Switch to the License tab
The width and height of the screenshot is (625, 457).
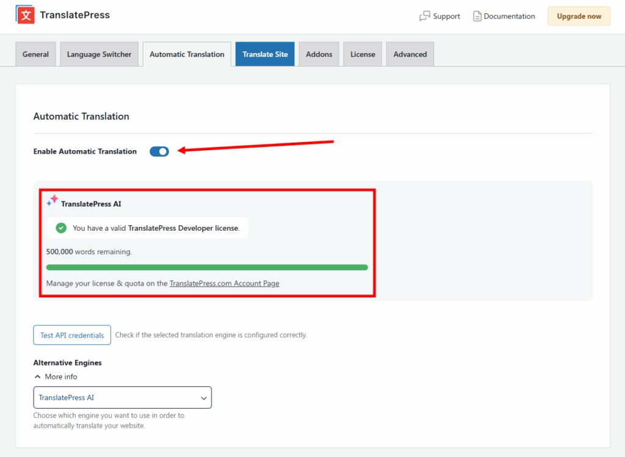click(363, 54)
